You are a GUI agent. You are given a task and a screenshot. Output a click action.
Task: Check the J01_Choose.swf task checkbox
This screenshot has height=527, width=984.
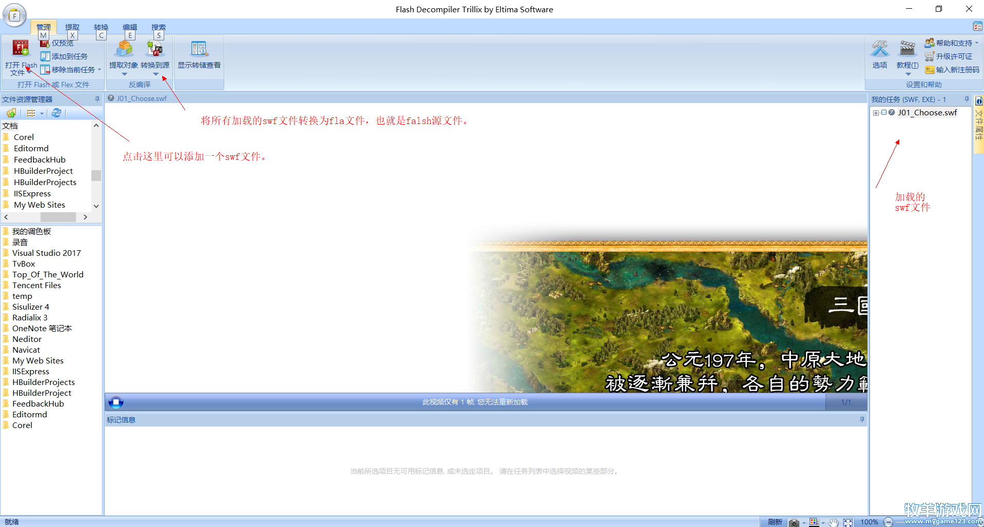click(884, 112)
